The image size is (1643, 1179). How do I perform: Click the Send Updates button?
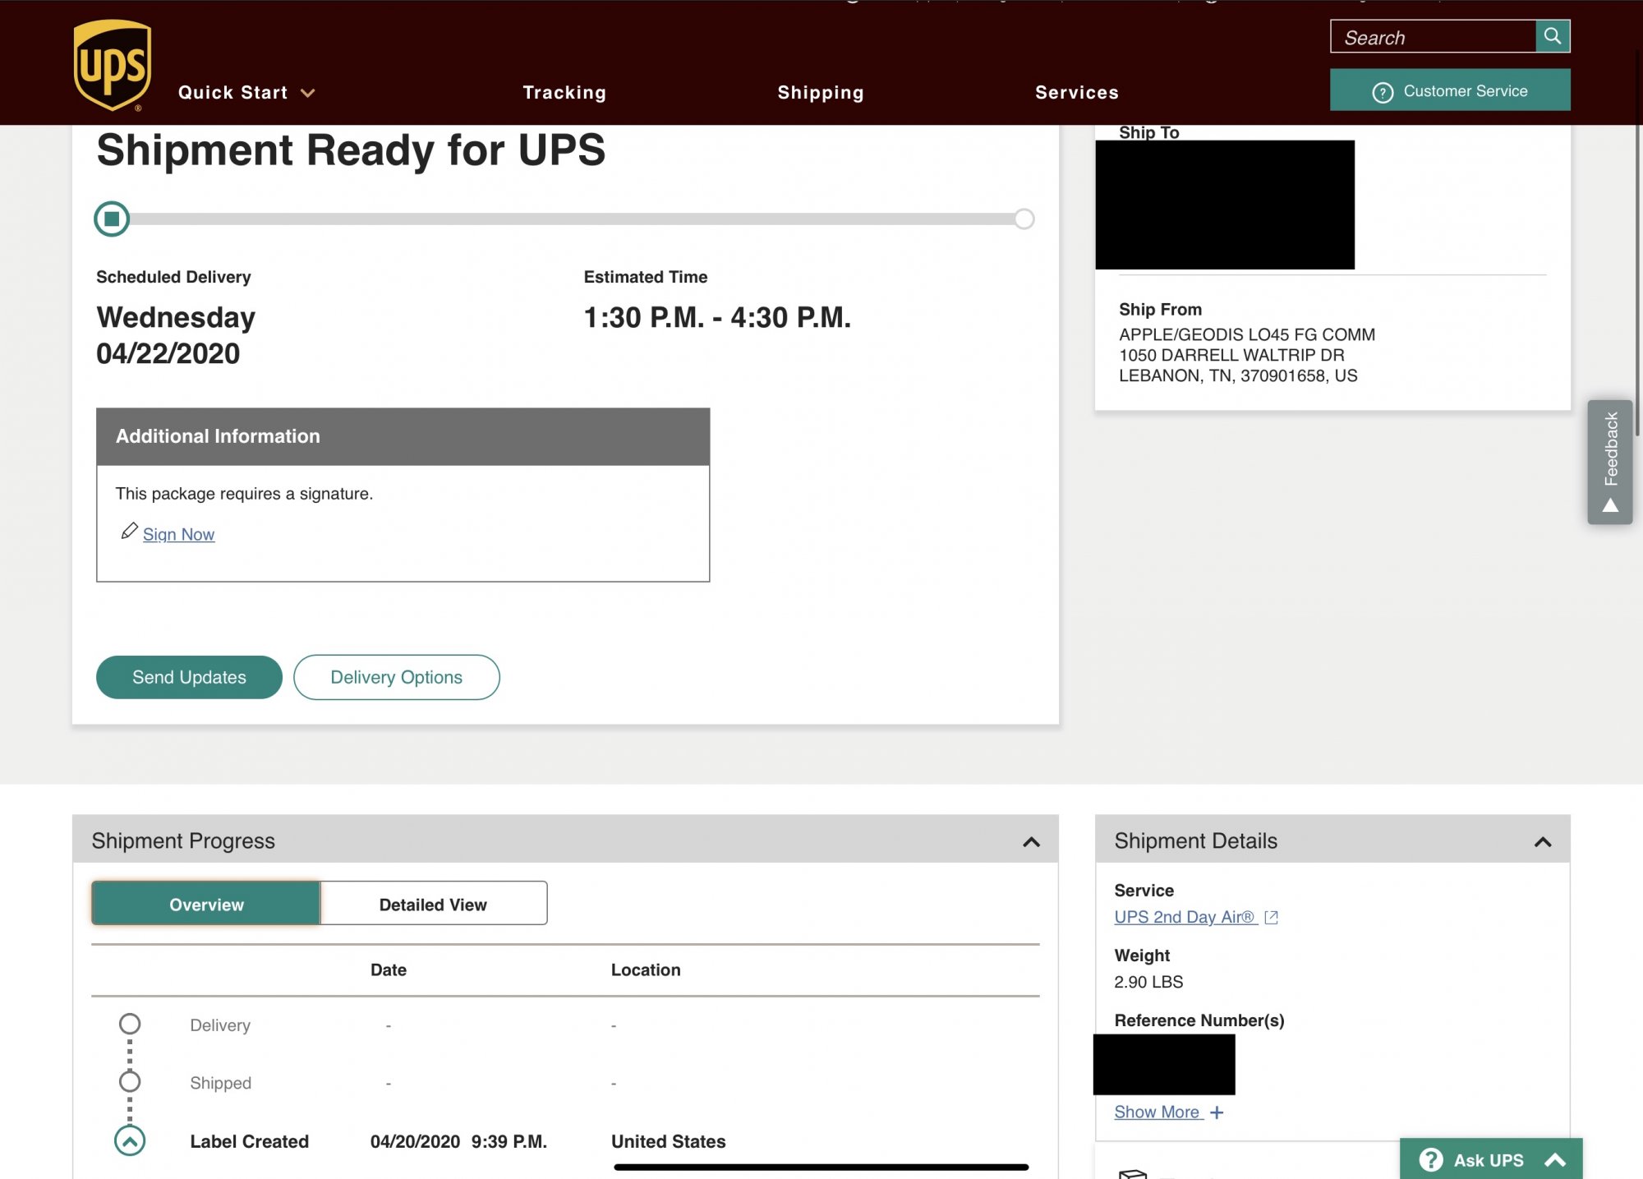[189, 677]
